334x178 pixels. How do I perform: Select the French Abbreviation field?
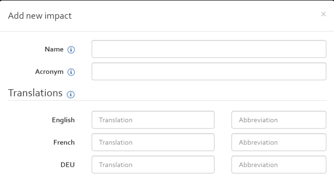279,142
